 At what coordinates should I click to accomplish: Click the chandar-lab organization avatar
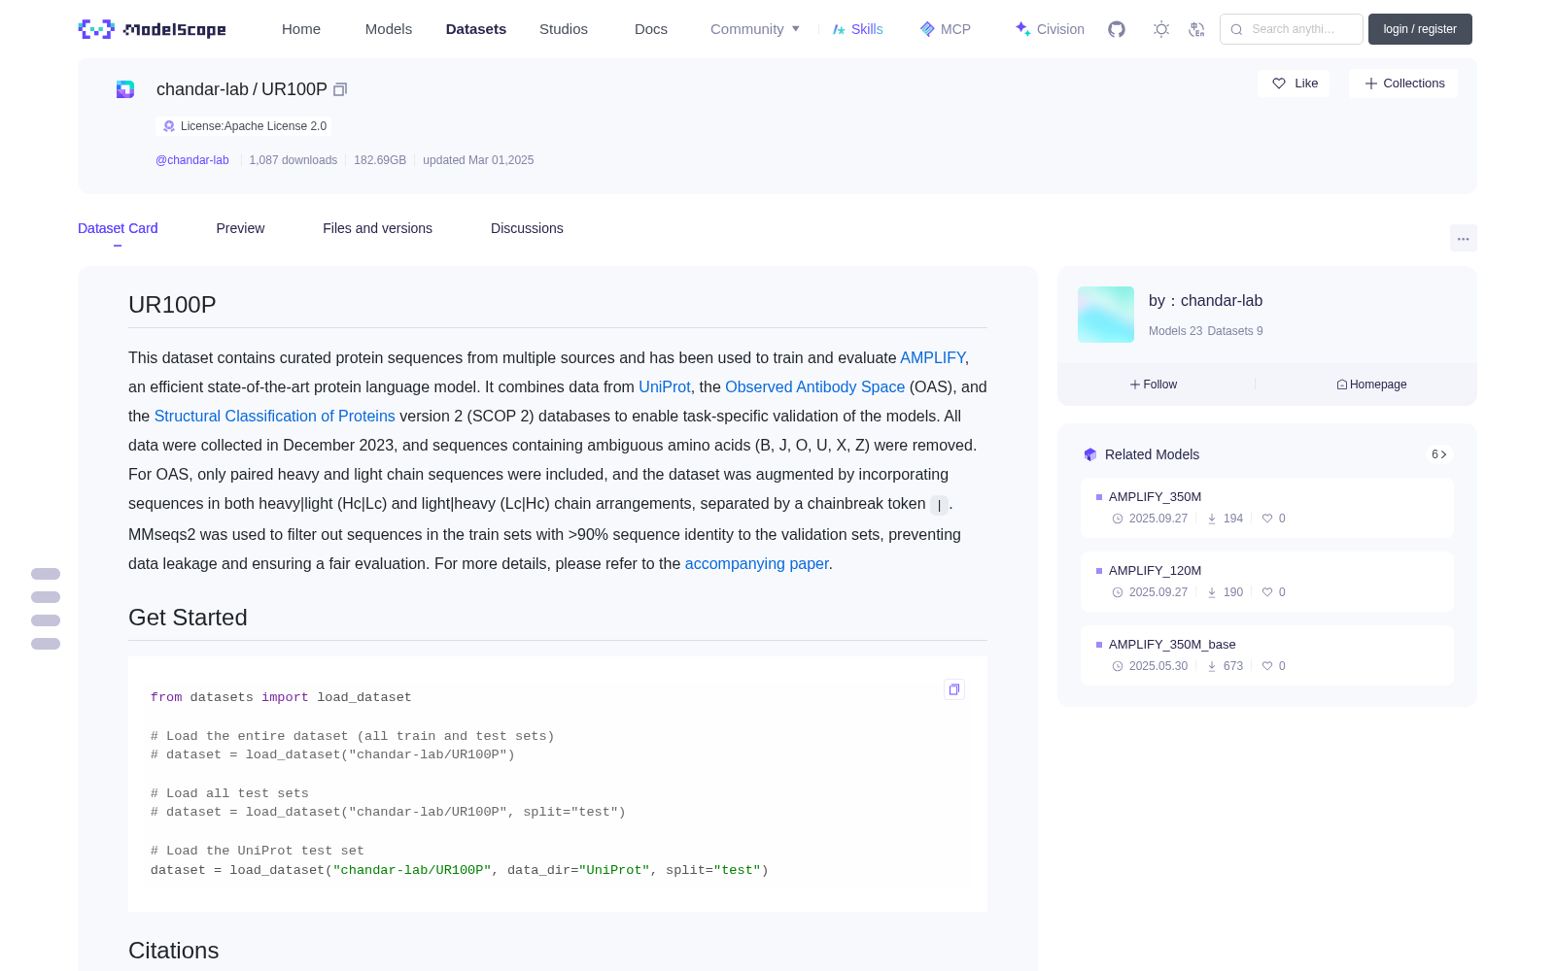click(x=1106, y=315)
